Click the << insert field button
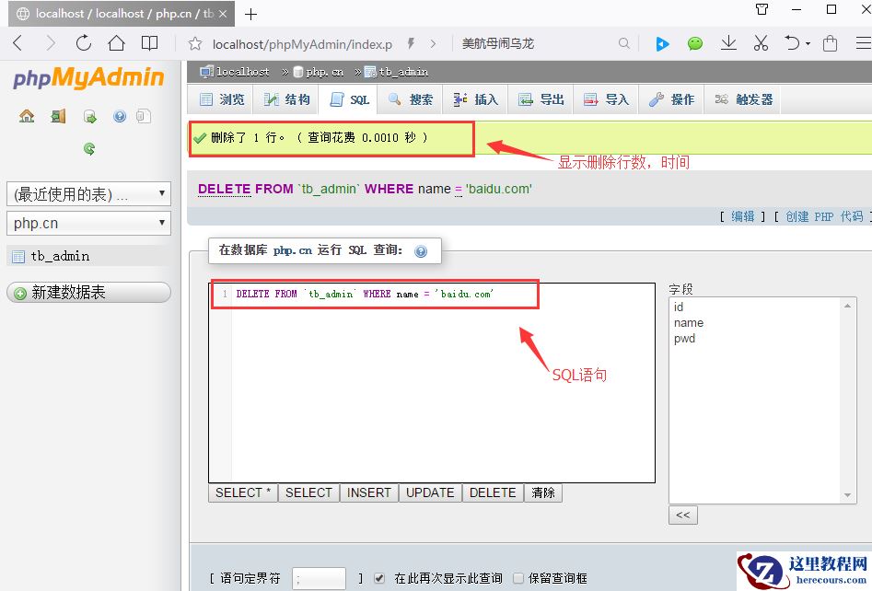Screen dimensions: 872x591 (683, 515)
